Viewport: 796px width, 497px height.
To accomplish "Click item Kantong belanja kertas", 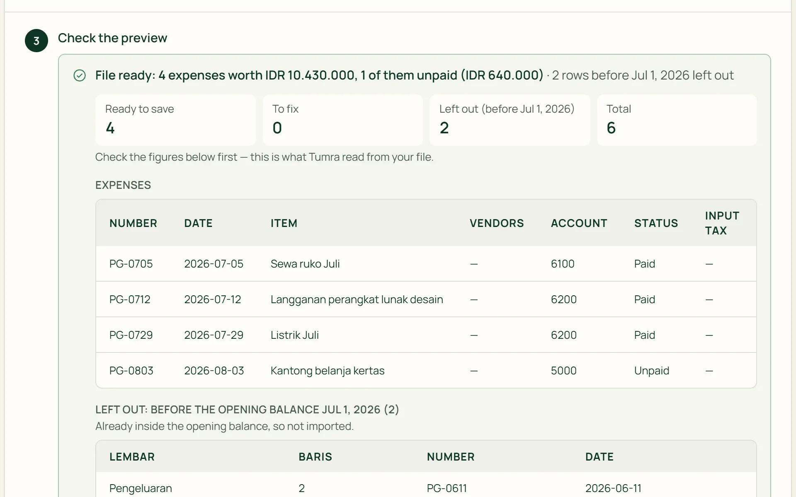I will pos(328,371).
